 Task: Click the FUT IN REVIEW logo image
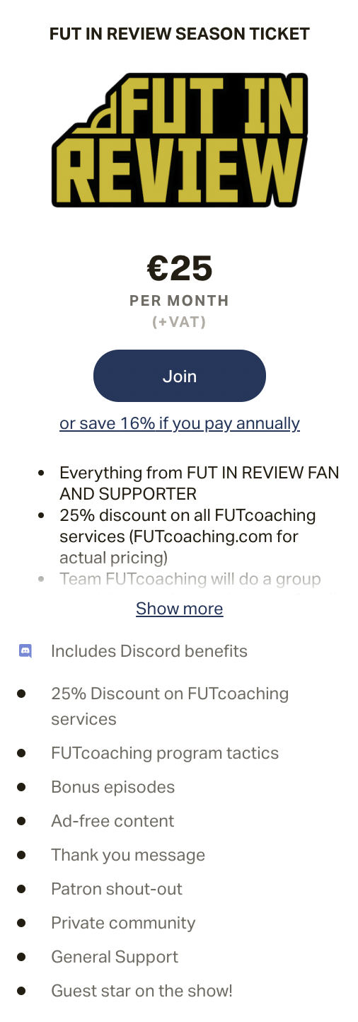tap(180, 139)
